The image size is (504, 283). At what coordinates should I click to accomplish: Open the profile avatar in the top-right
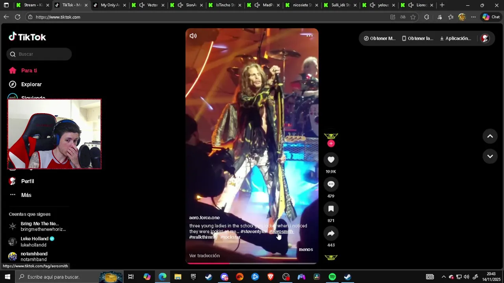point(485,39)
